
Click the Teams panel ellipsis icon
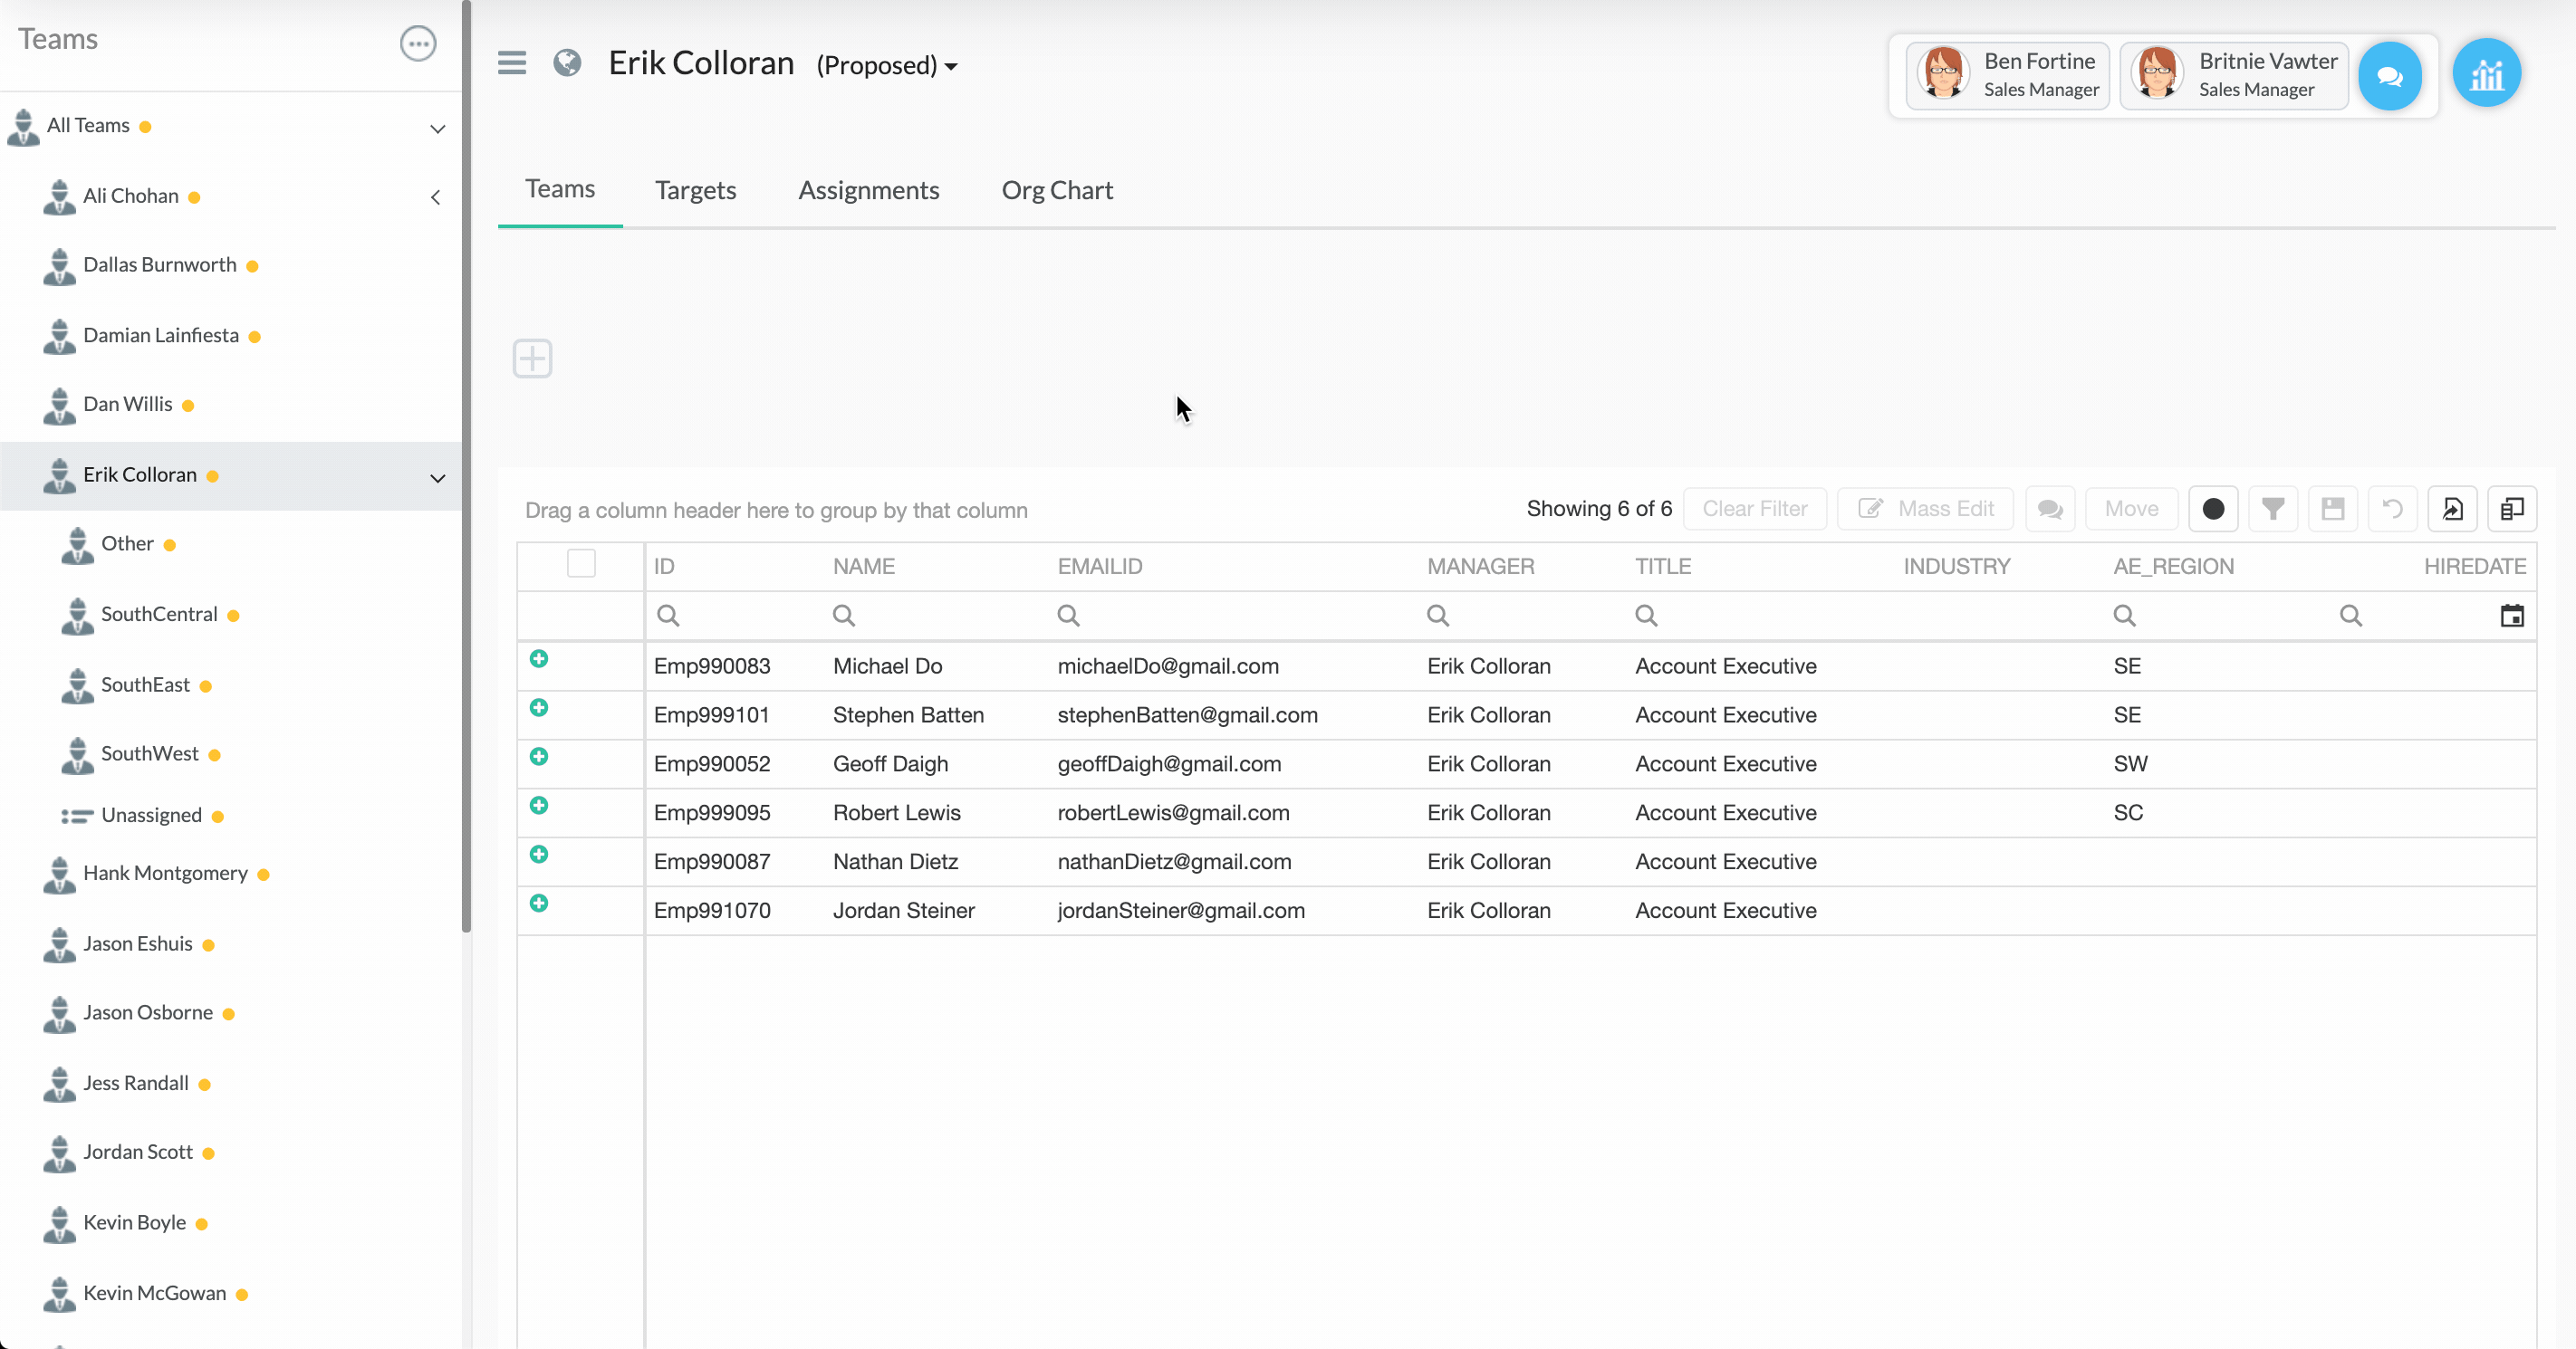[418, 43]
